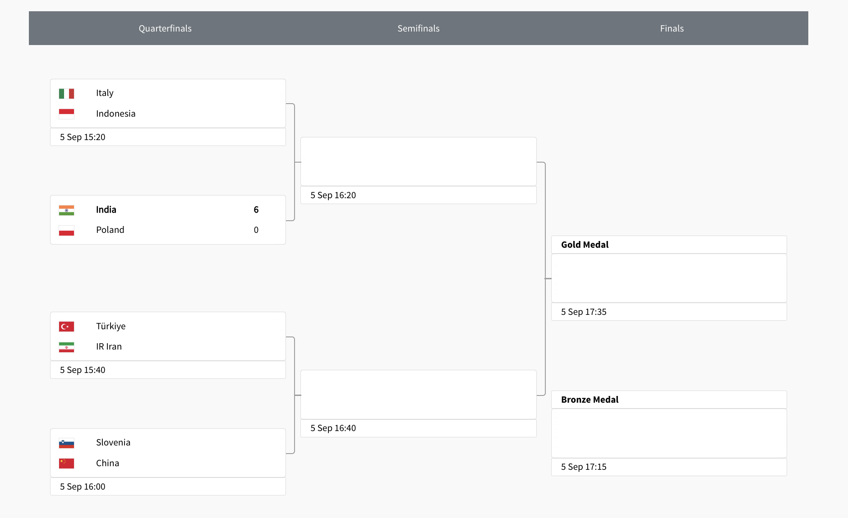This screenshot has width=848, height=518.
Task: Click the China flag icon
Action: pyautogui.click(x=66, y=463)
